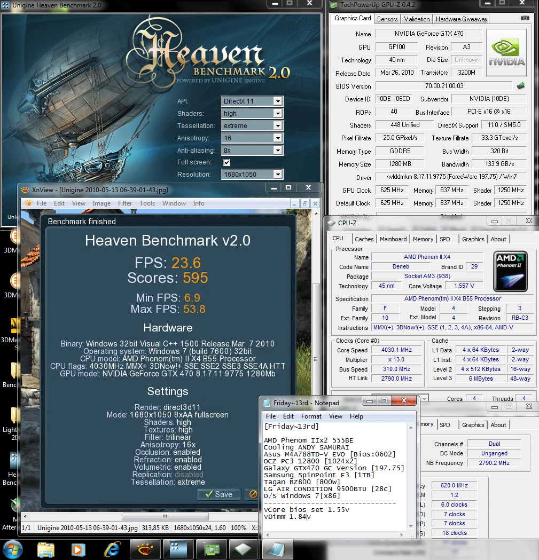Open the Hardware Giveaway tab in GPU-Z
Image resolution: width=539 pixels, height=560 pixels.
click(x=462, y=19)
